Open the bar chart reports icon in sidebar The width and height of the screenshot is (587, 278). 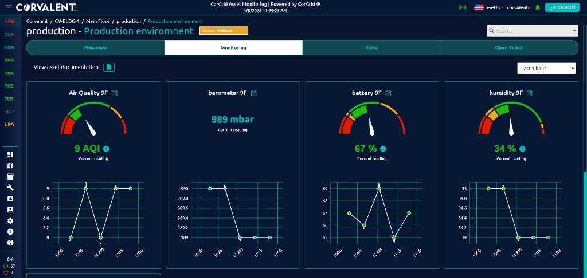pyautogui.click(x=10, y=199)
